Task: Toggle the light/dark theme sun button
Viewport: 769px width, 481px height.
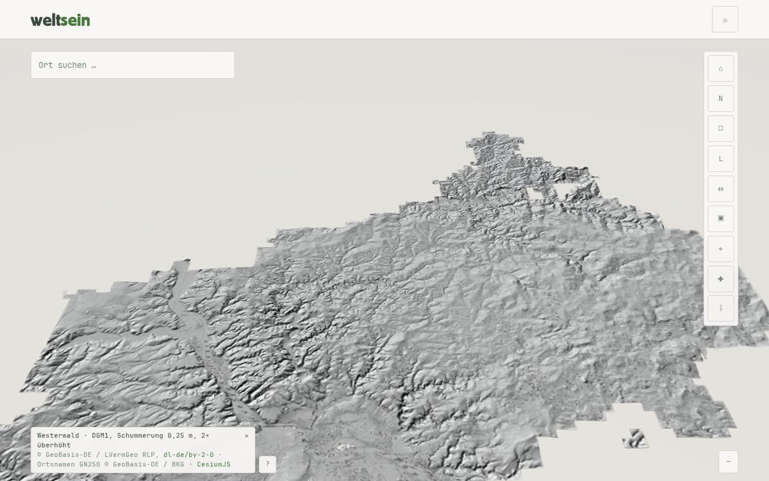Action: click(725, 19)
